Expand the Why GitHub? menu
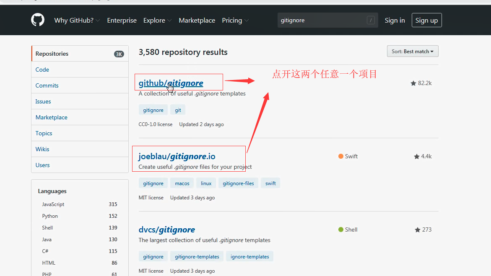491x276 pixels. [77, 21]
